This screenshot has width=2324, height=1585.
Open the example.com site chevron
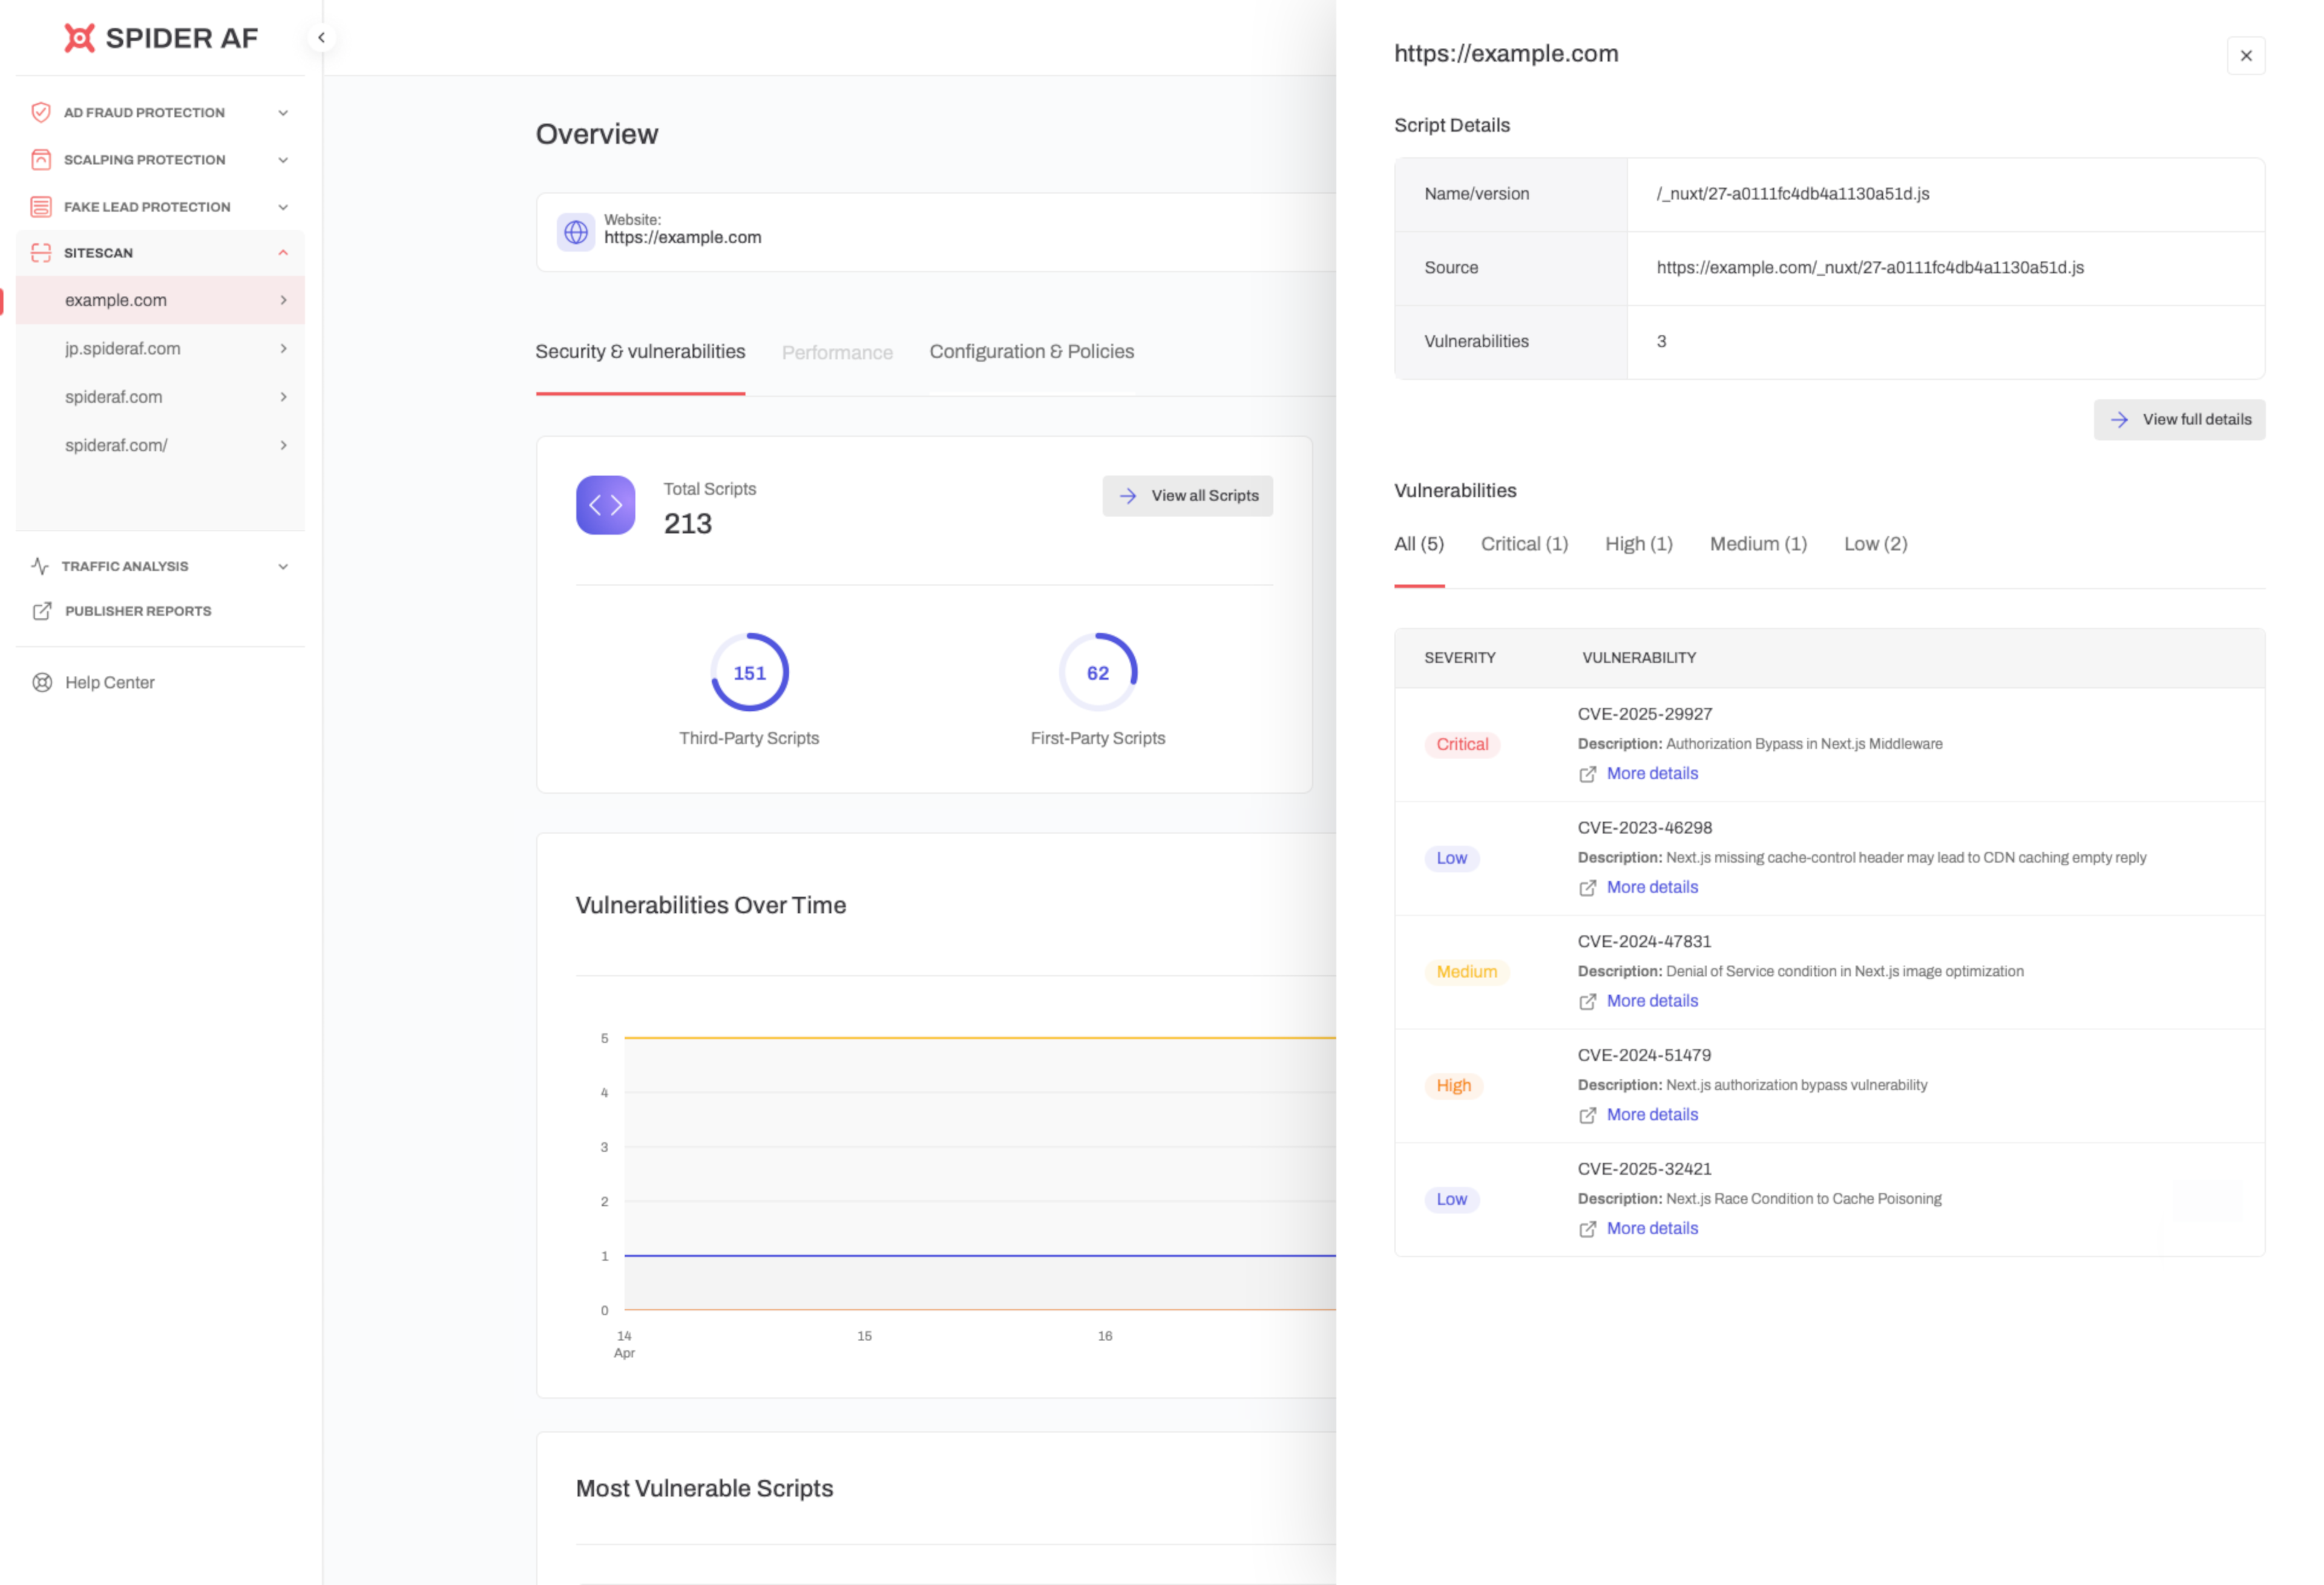(284, 300)
